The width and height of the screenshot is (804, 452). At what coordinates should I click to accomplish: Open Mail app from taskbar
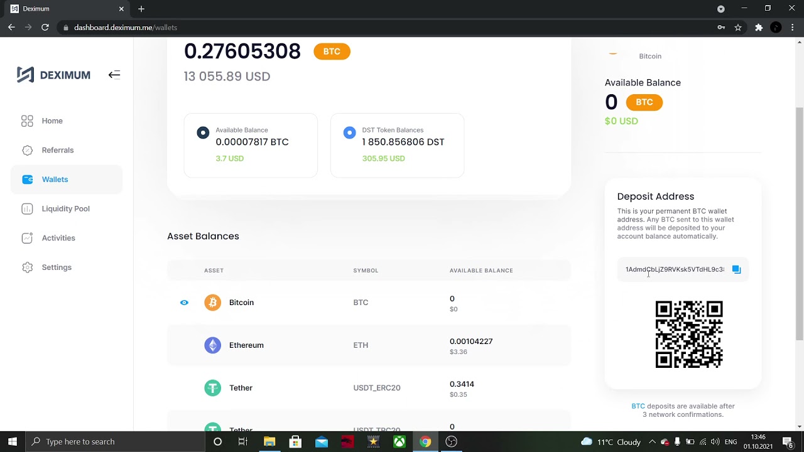[322, 441]
